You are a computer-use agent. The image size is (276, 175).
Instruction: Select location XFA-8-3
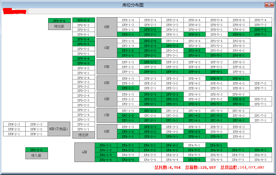pos(261,160)
